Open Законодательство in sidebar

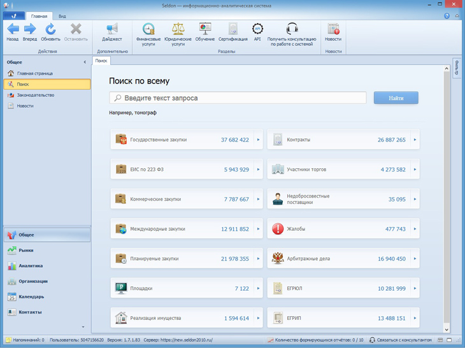(47, 95)
